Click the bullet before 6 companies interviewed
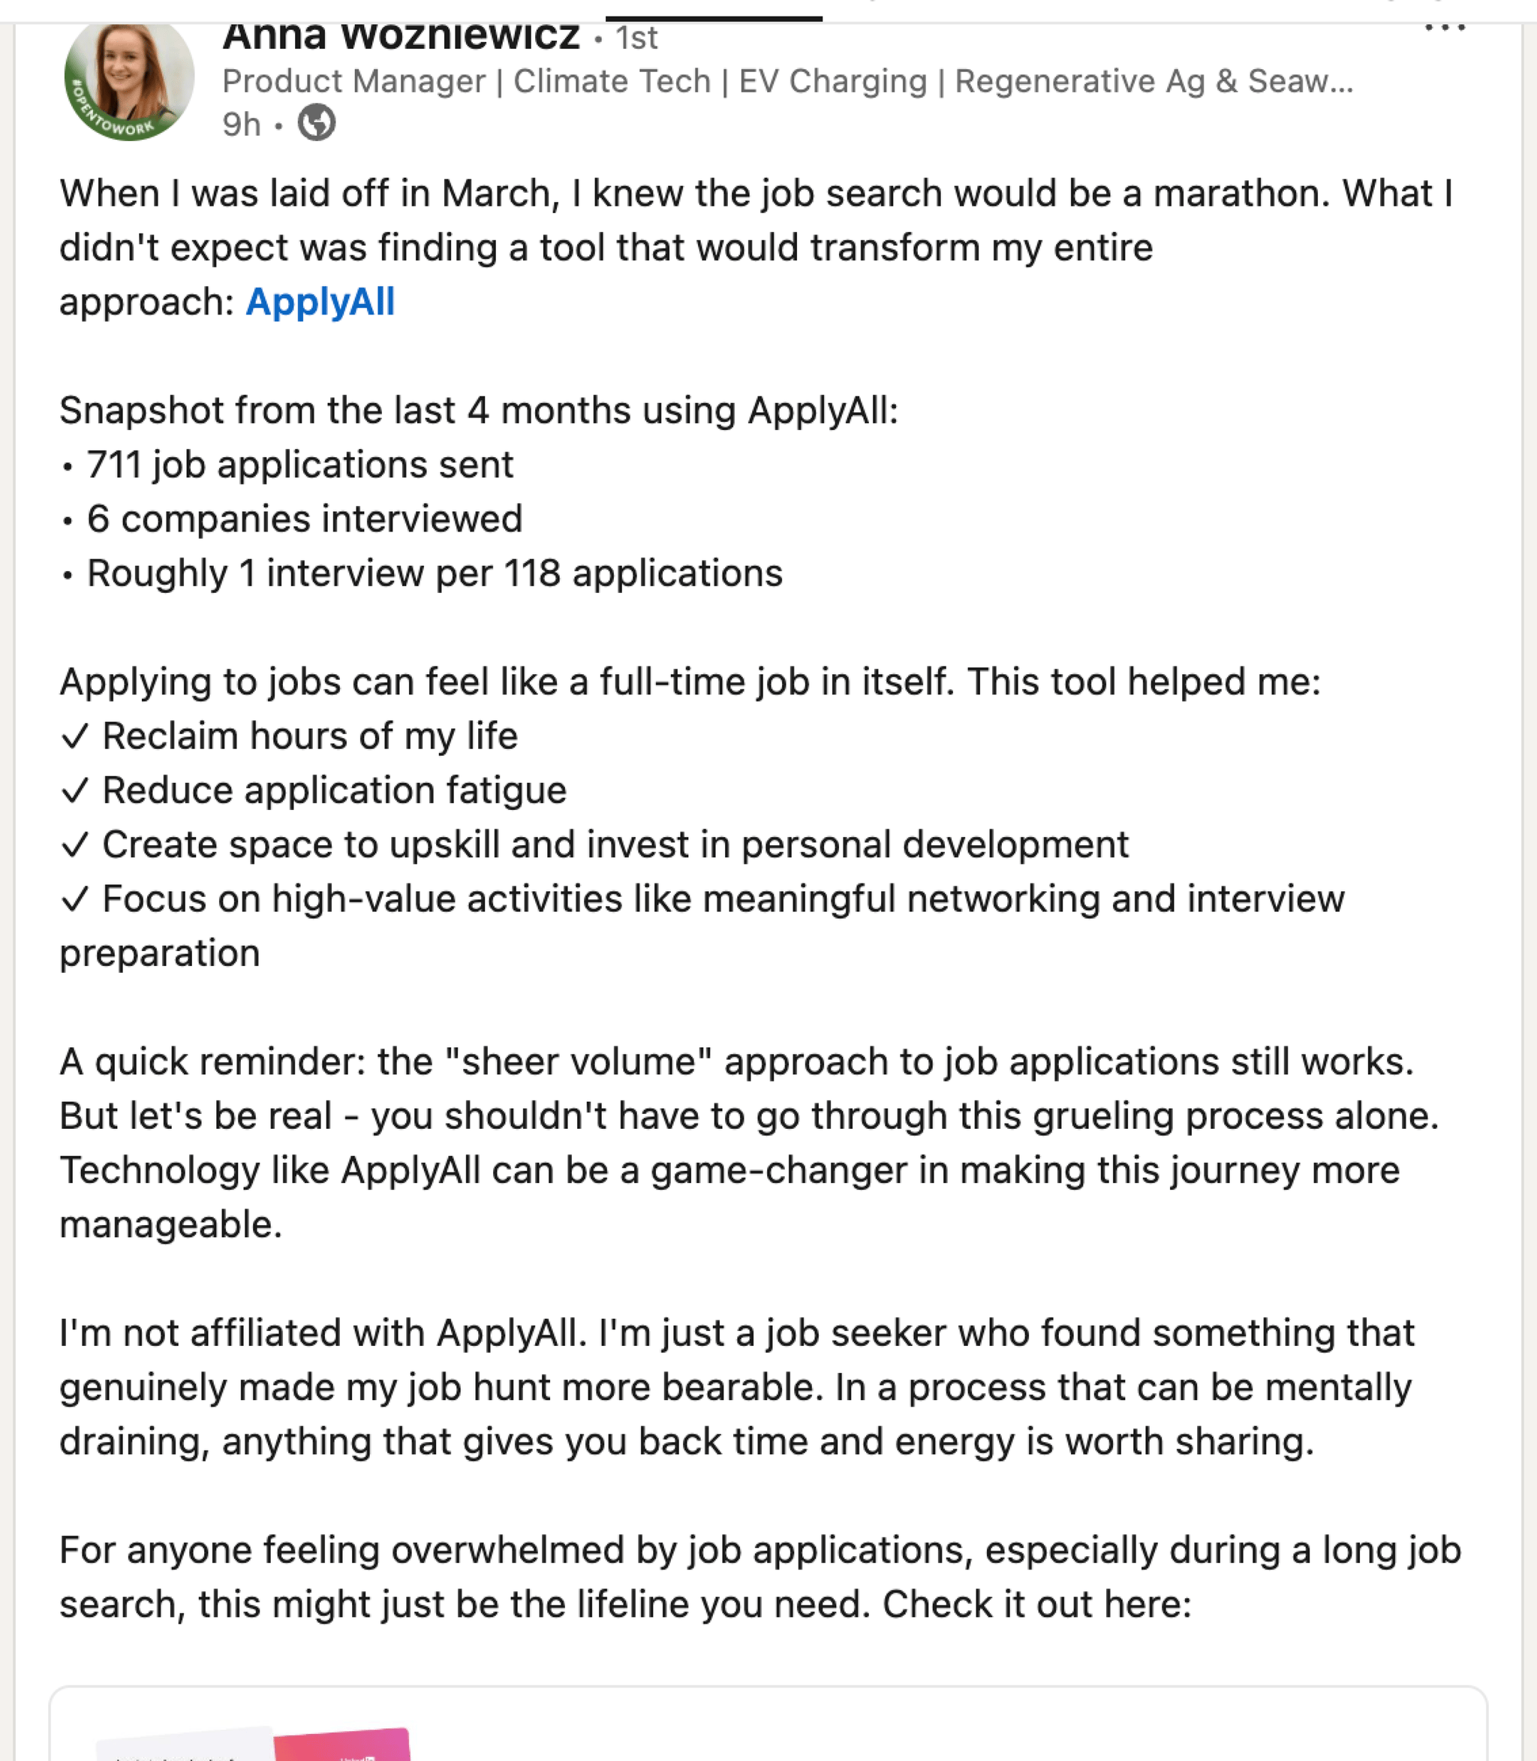Screen dimensions: 1537x1761 tap(68, 521)
